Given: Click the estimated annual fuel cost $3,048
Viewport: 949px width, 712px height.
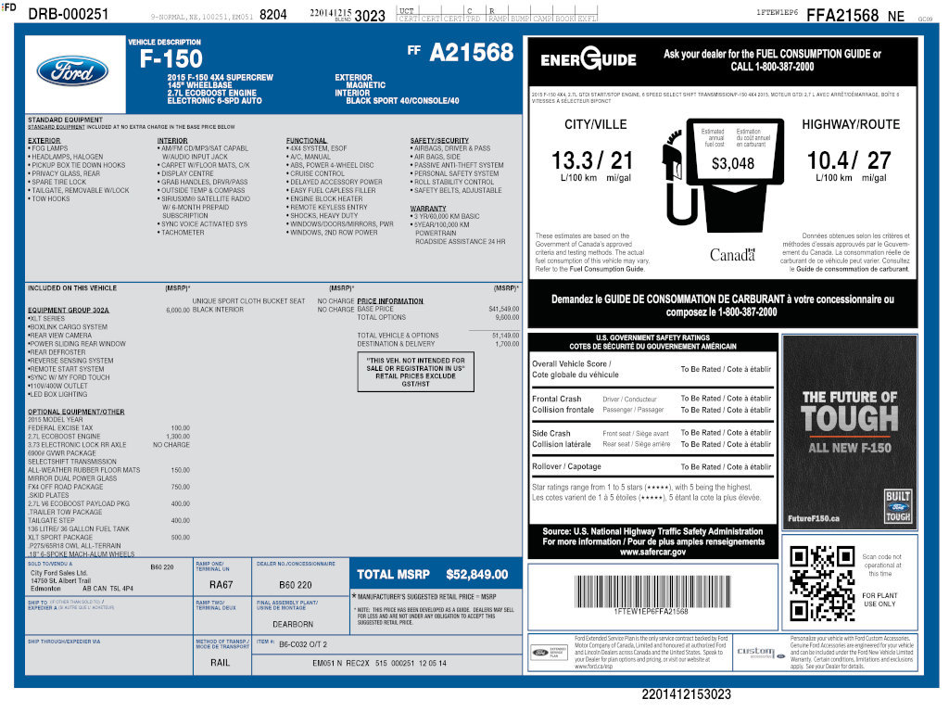Looking at the screenshot, I should coord(733,164).
